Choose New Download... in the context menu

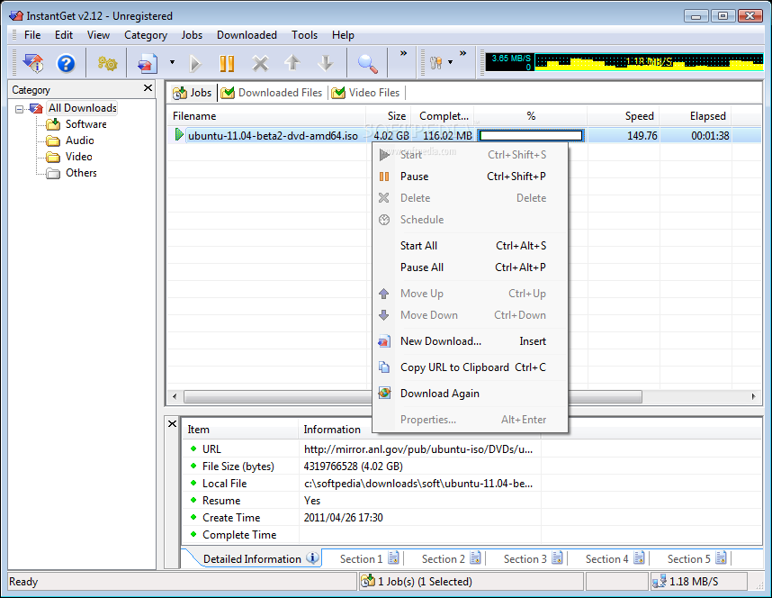(x=470, y=341)
